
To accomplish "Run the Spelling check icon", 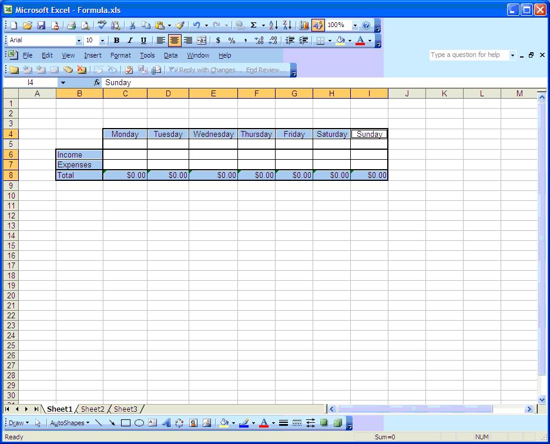I will 102,25.
